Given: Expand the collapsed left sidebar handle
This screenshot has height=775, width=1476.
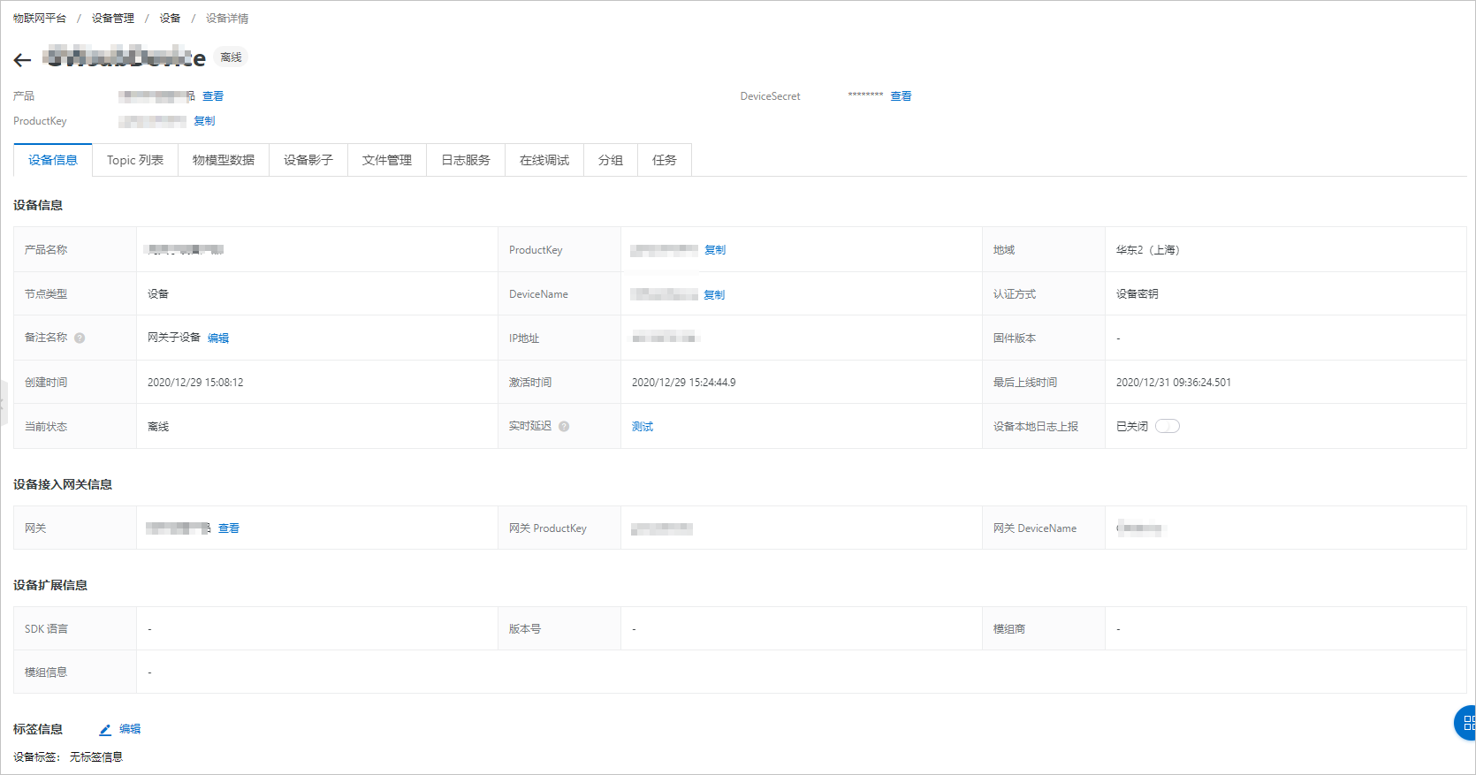Looking at the screenshot, I should [x=4, y=403].
